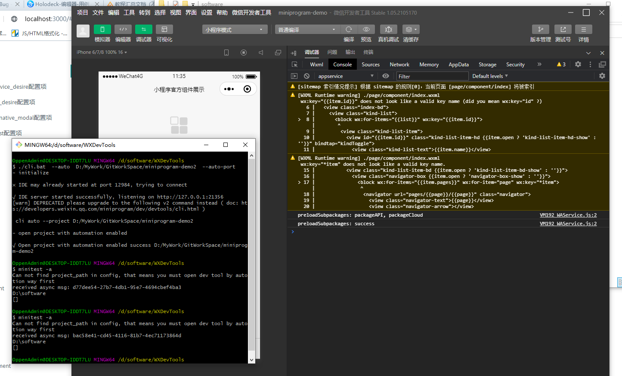Screen dimensions: 622x376
Task: Click the debugger panel dock-side icon left of 调试器
Action: point(294,53)
